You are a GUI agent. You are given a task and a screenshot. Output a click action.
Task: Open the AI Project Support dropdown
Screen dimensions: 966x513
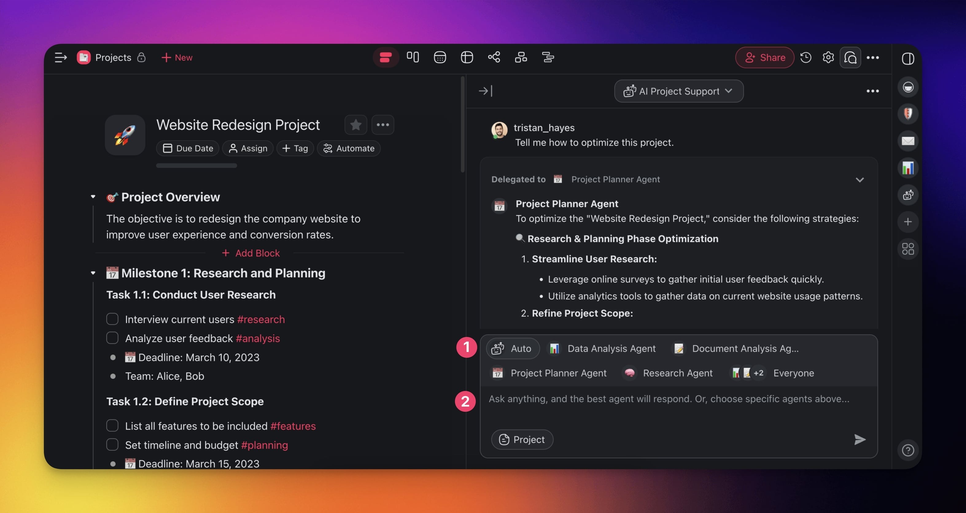(x=678, y=91)
